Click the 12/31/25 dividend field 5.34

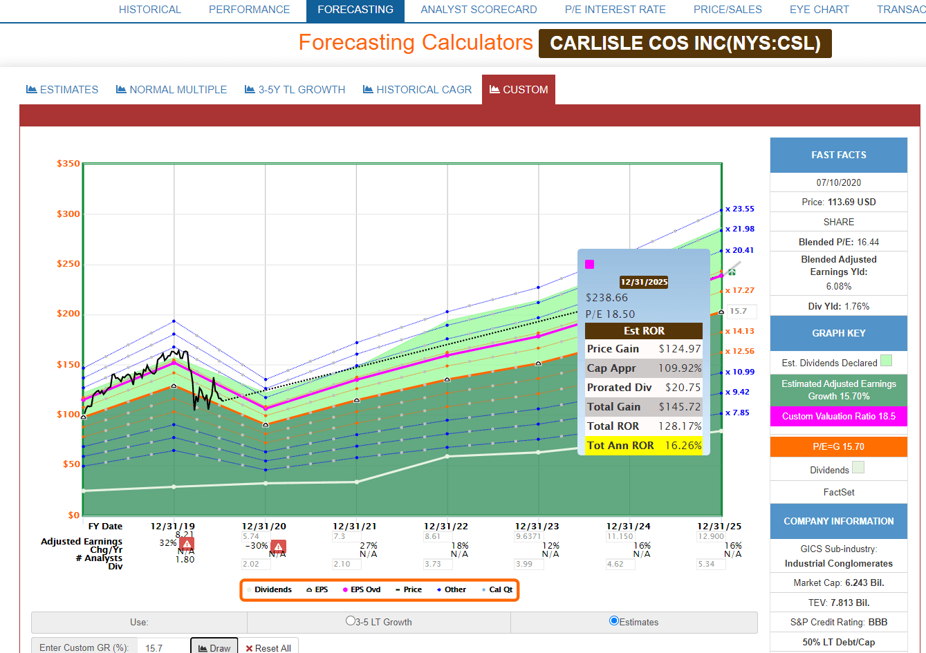click(712, 564)
